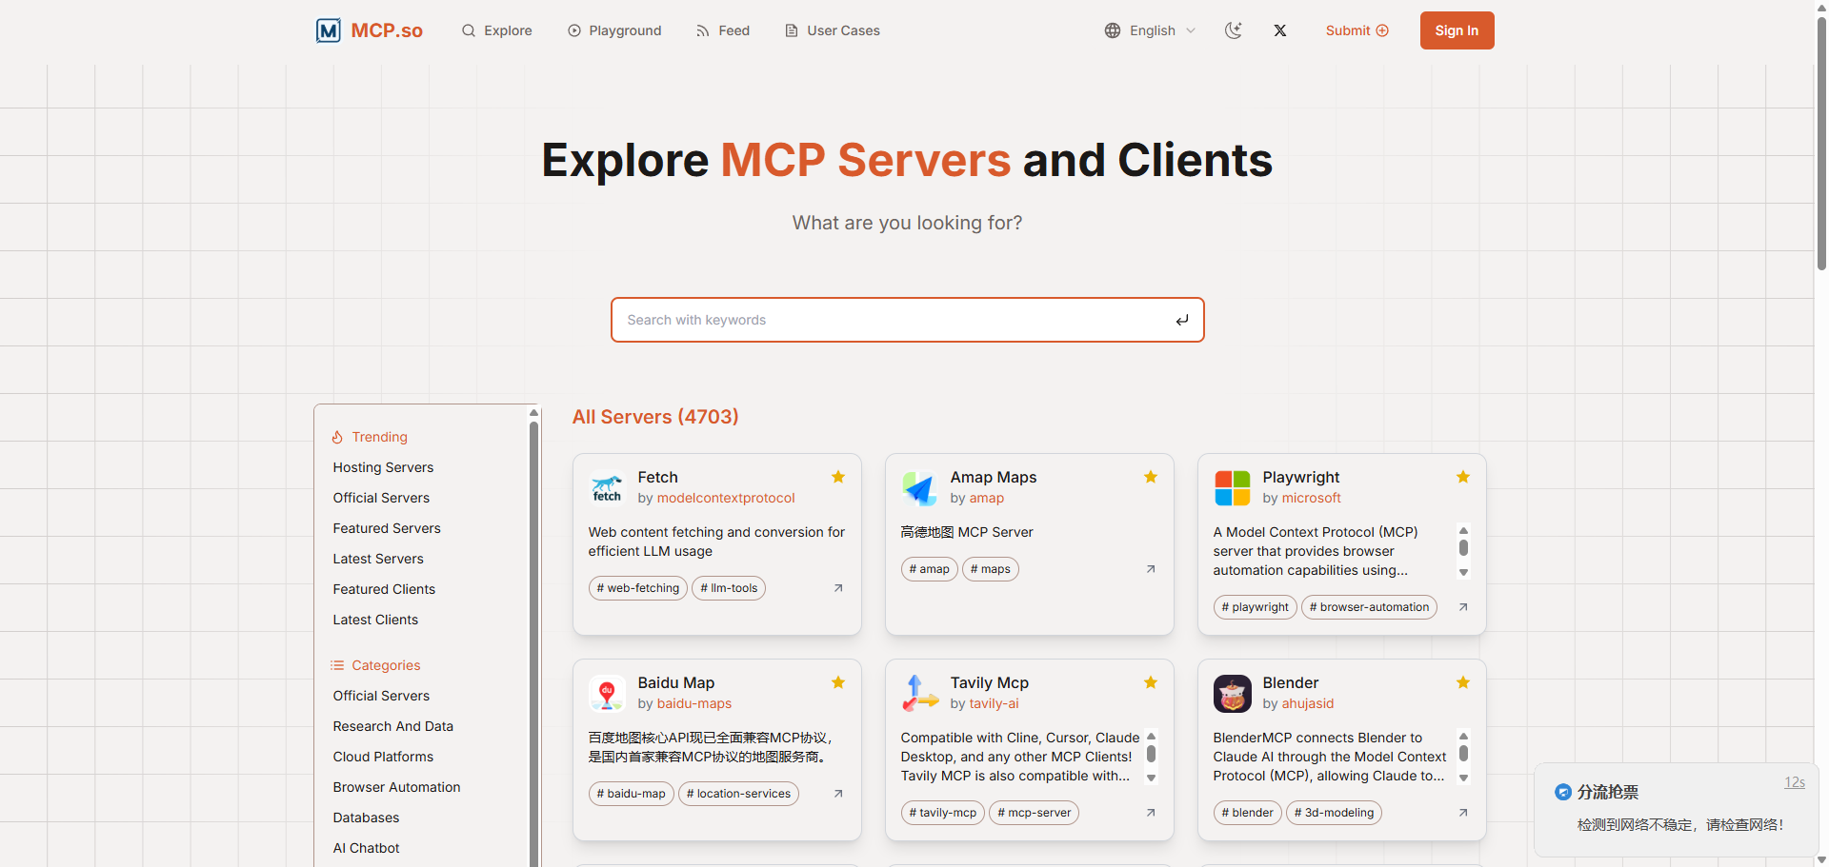1829x867 pixels.
Task: Go to the User Cases nav item
Action: (832, 30)
